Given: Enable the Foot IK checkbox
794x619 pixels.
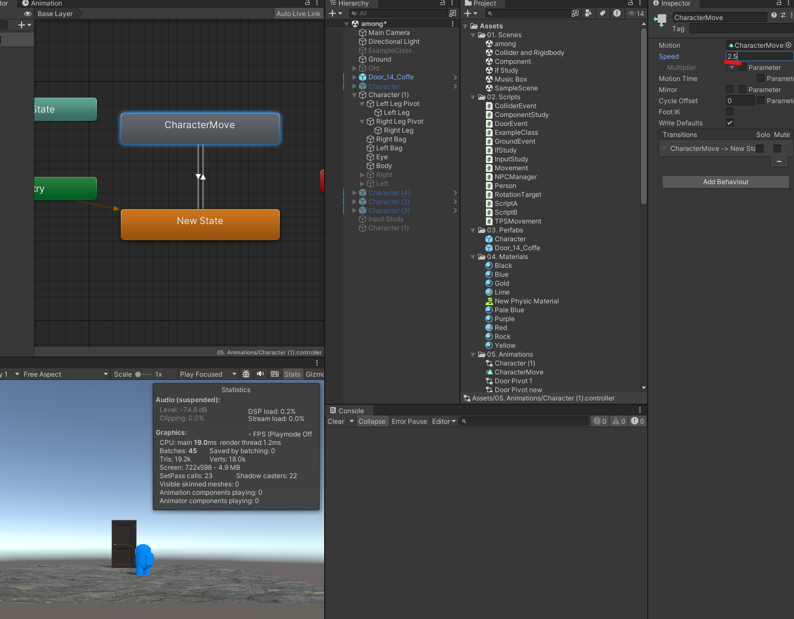Looking at the screenshot, I should click(x=730, y=112).
